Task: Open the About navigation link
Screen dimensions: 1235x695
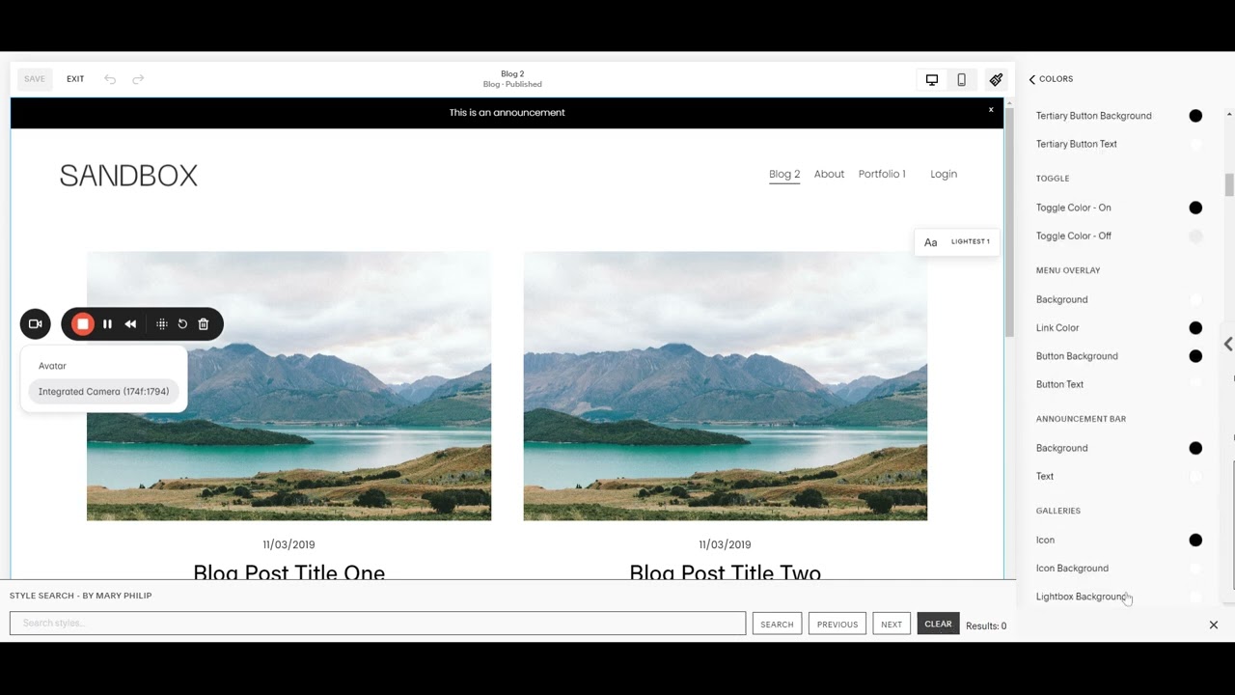Action: (829, 174)
